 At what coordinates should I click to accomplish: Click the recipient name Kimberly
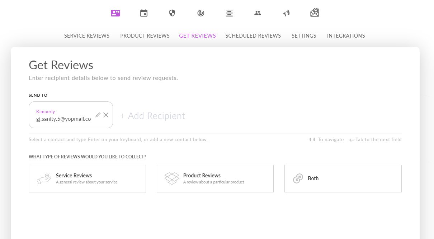pyautogui.click(x=46, y=111)
